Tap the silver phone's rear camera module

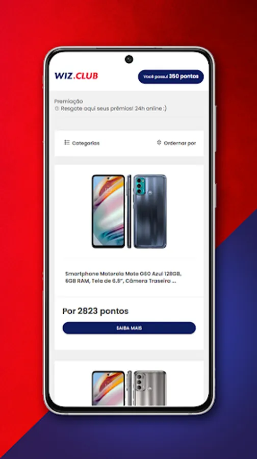point(139,381)
